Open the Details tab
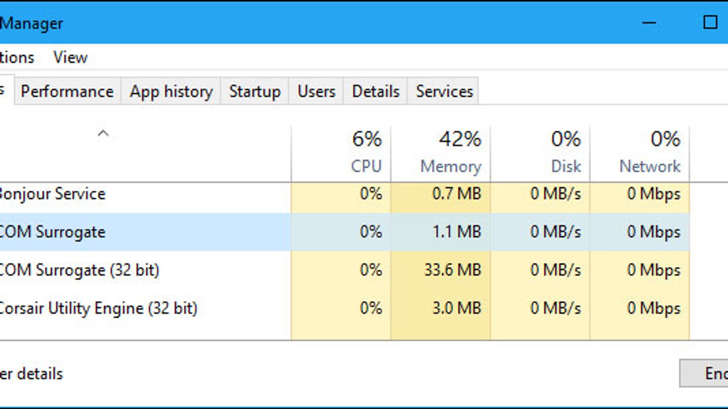The height and width of the screenshot is (409, 728). [375, 91]
